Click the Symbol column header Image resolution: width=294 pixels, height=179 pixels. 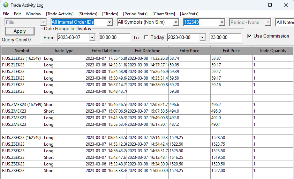(22, 51)
